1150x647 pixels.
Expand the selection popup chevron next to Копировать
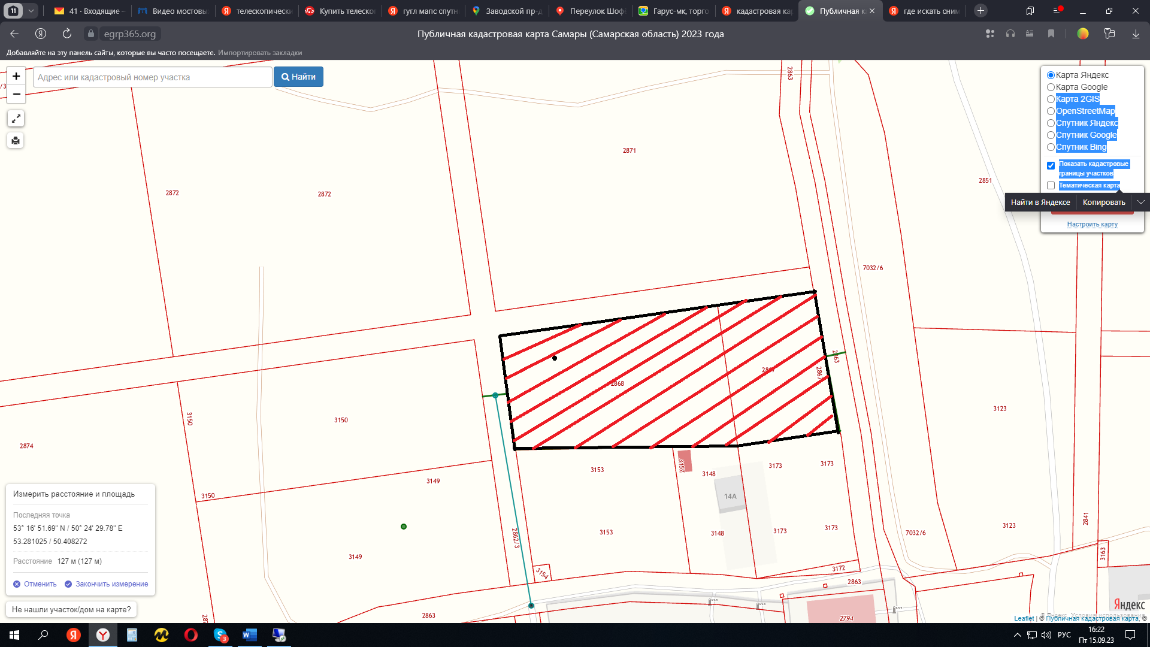click(x=1141, y=202)
